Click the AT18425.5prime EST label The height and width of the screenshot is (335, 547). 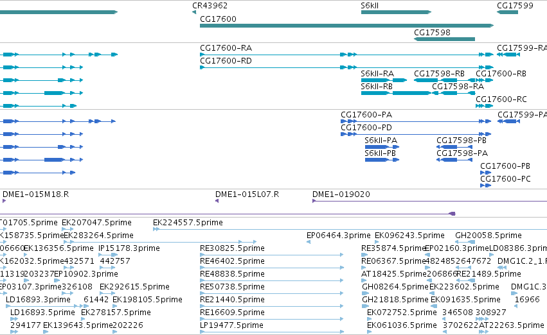coord(393,274)
